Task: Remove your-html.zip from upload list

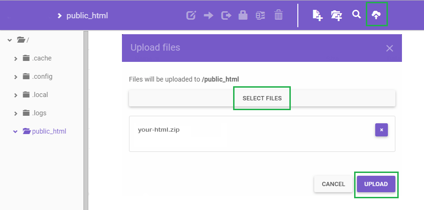Action: tap(381, 130)
